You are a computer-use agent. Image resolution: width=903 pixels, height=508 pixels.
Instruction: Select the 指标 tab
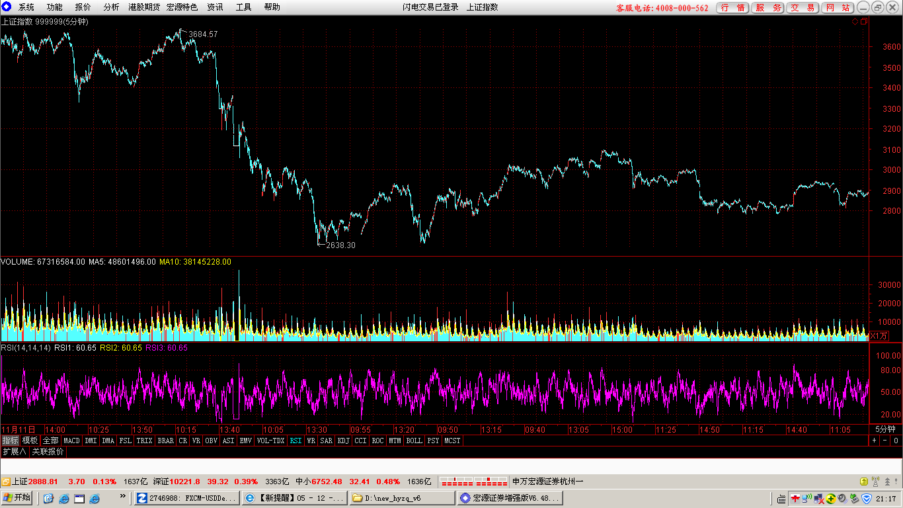coord(10,441)
